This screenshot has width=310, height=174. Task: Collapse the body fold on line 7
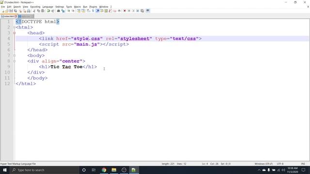pos(15,56)
